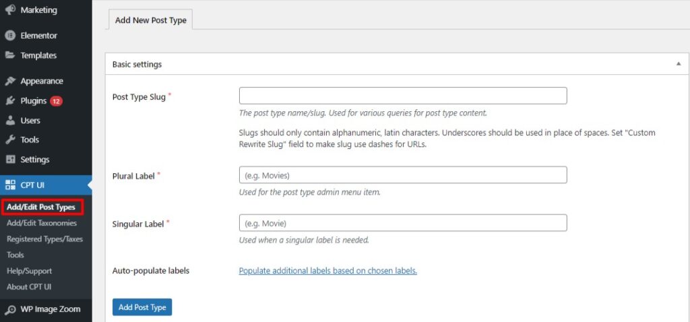The width and height of the screenshot is (690, 322).
Task: Click the Templates folder icon
Action: click(x=10, y=55)
